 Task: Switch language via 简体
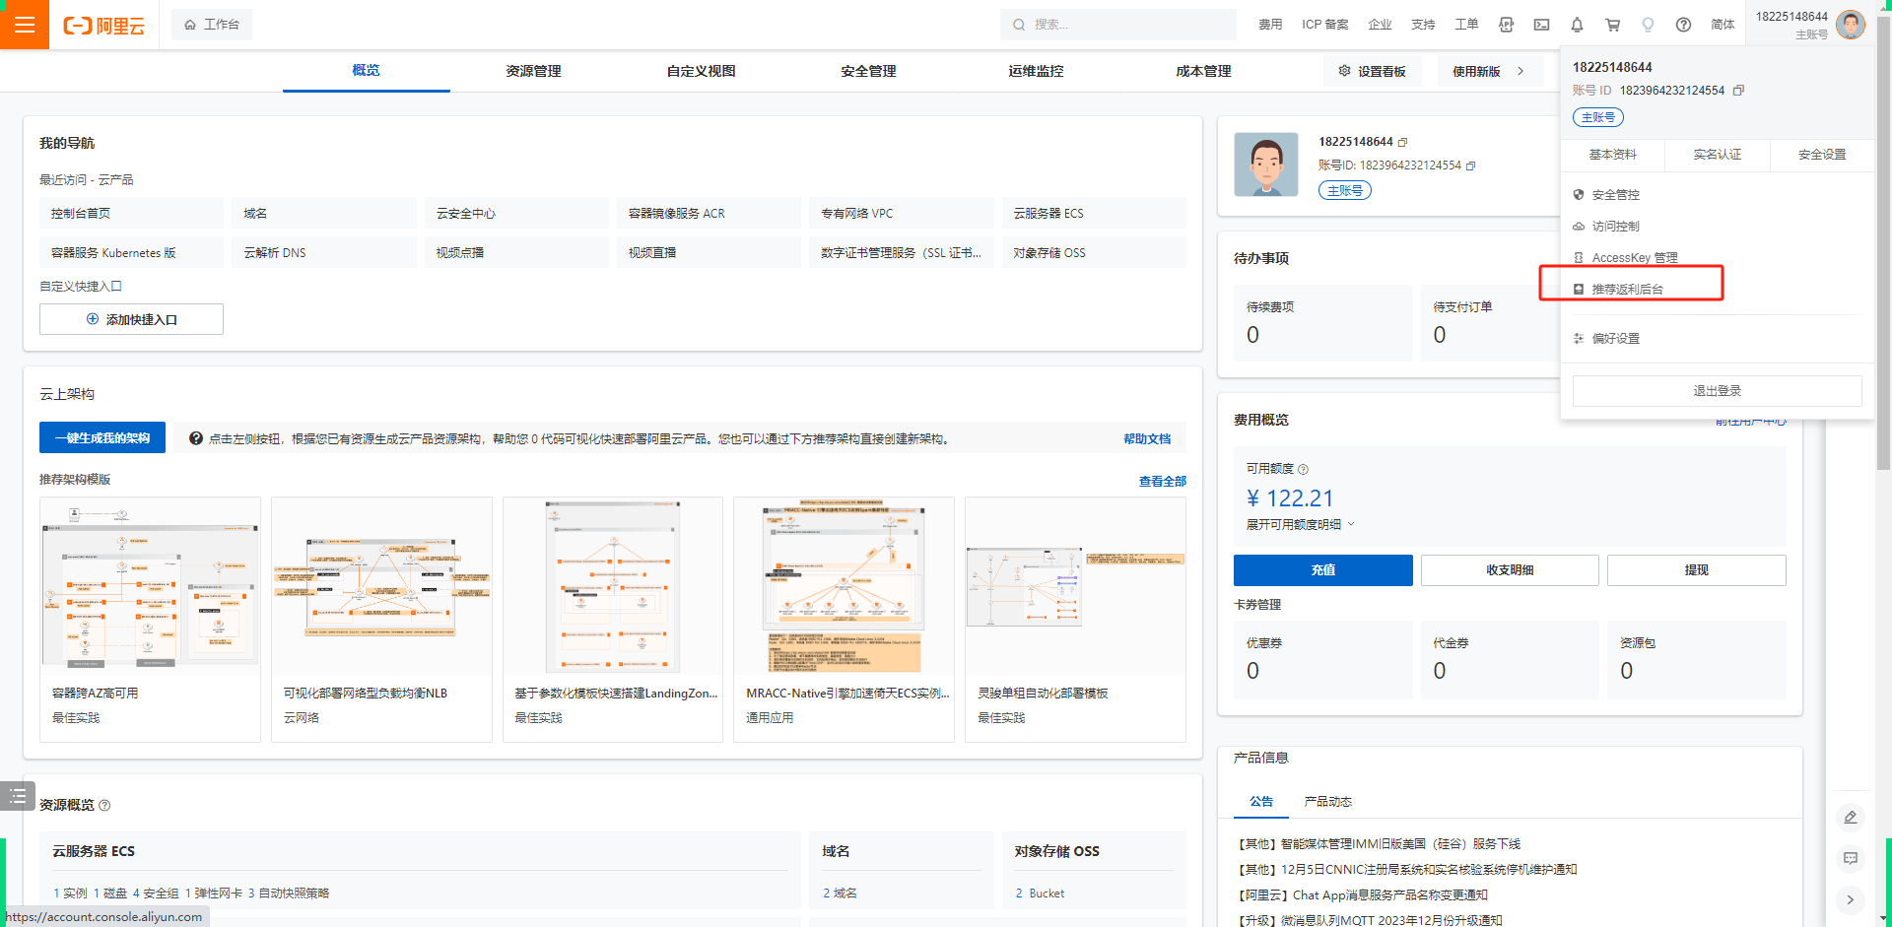pos(1723,25)
